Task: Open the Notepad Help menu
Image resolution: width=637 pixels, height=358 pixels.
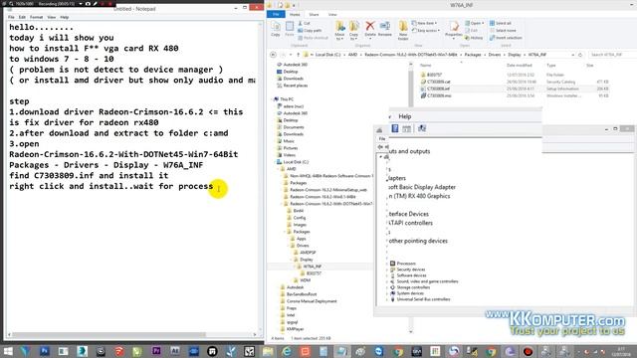Action: pyautogui.click(x=64, y=17)
